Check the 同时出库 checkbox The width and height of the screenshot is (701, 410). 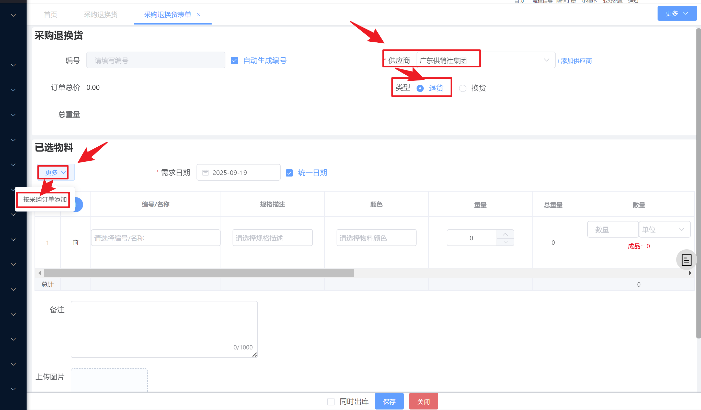click(331, 401)
